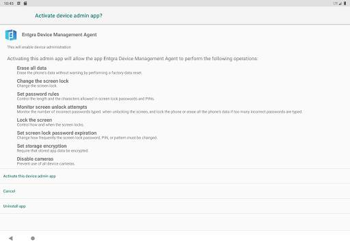This screenshot has height=246, width=350.
Task: Select 'Set storage encryption' permission heading
Action: tap(42, 146)
